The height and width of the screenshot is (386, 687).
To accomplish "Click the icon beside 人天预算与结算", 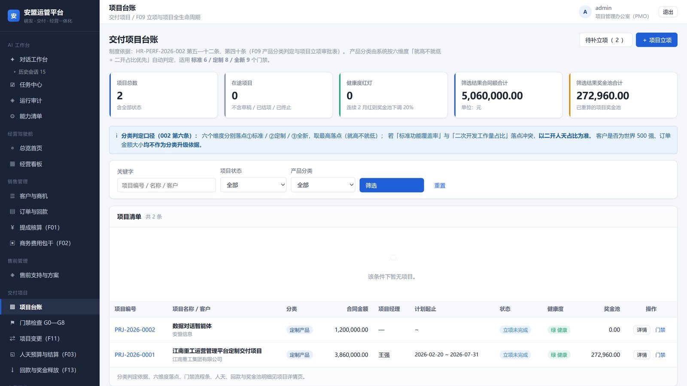I will coord(12,354).
